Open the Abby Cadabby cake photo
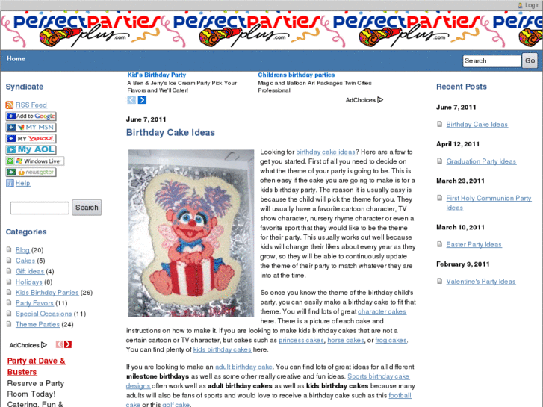Screen dimensions: 543x407 pos(191,234)
